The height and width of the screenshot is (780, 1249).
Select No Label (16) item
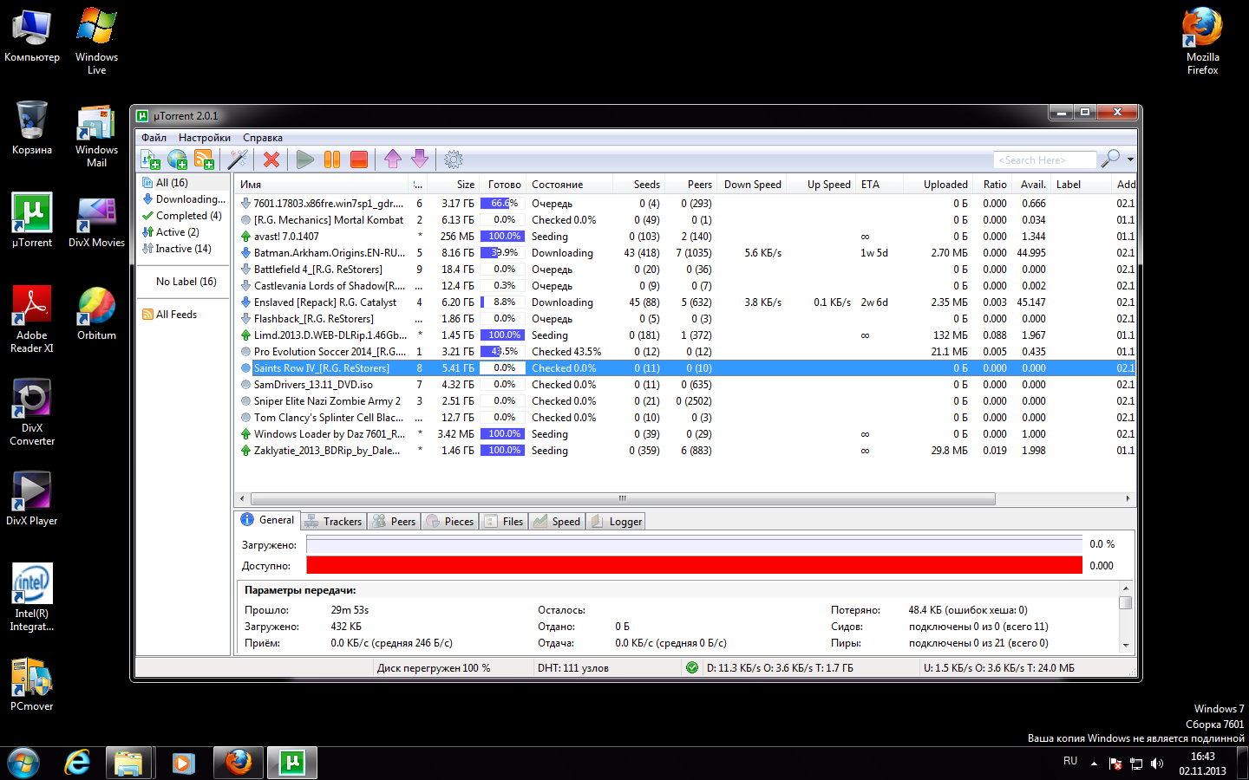coord(186,282)
